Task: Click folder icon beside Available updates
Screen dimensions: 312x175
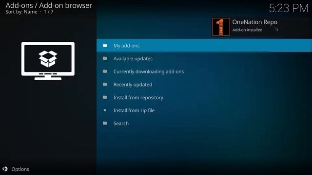Action: click(105, 58)
